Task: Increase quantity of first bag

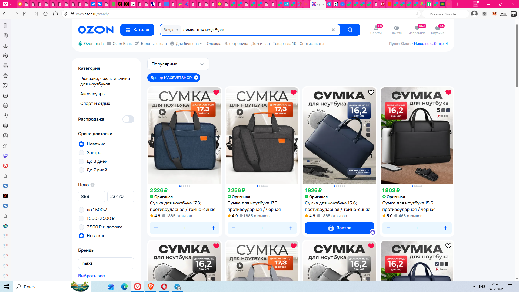Action: (213, 228)
